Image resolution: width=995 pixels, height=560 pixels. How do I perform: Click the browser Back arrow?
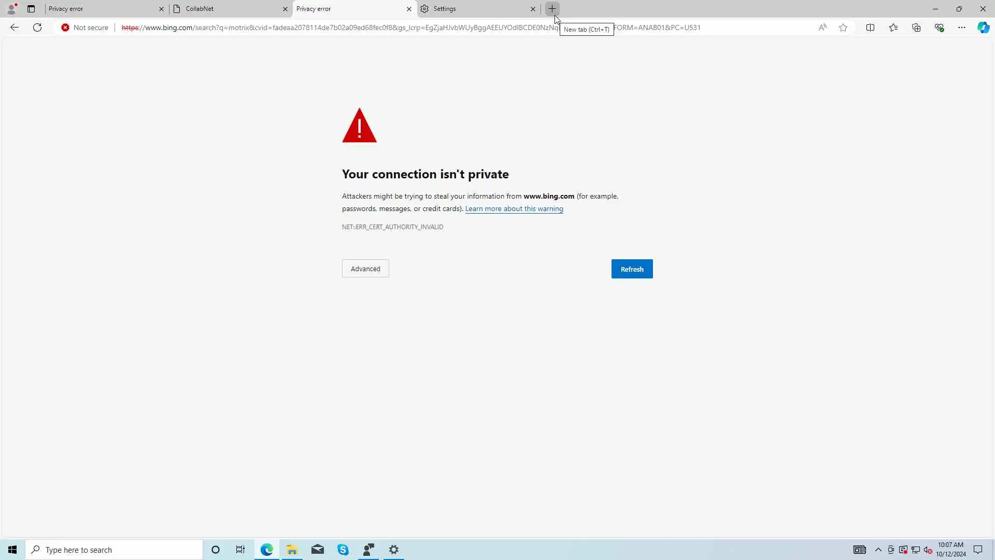(15, 27)
